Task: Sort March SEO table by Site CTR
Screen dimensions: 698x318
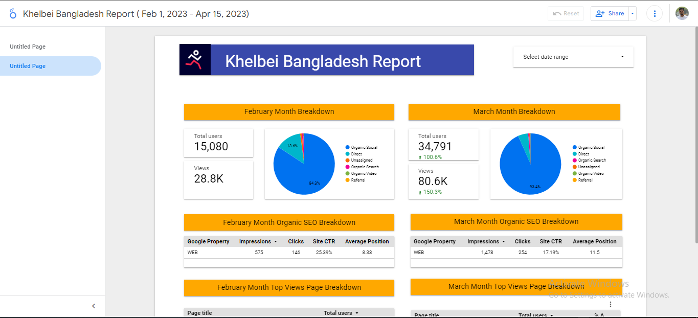Action: (551, 241)
